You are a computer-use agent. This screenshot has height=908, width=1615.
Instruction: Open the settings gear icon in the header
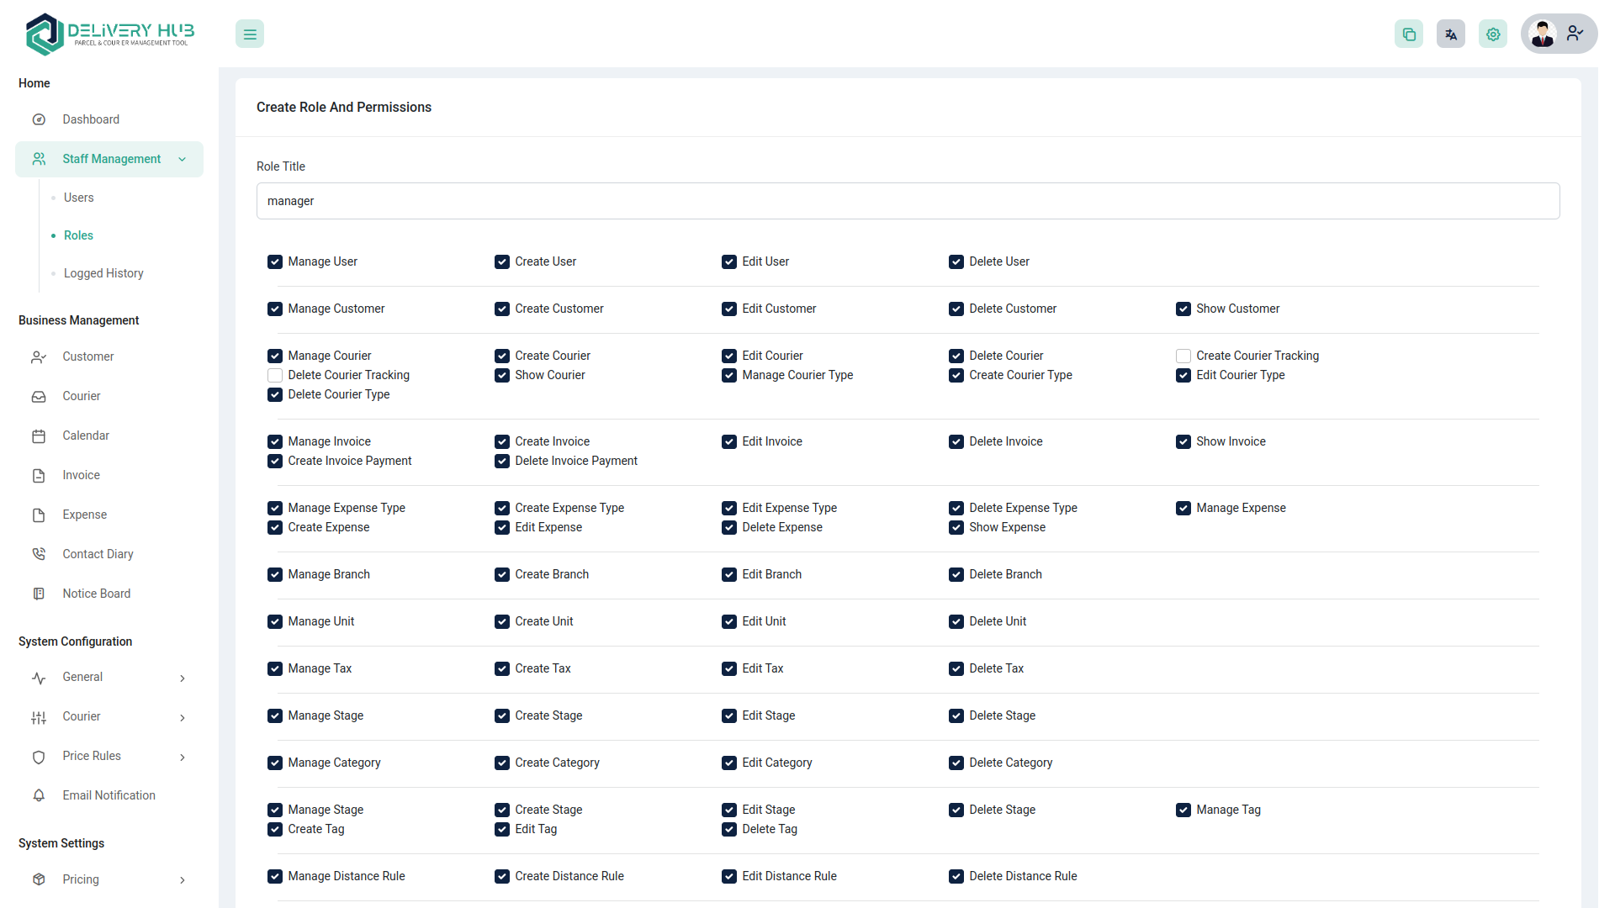coord(1493,34)
